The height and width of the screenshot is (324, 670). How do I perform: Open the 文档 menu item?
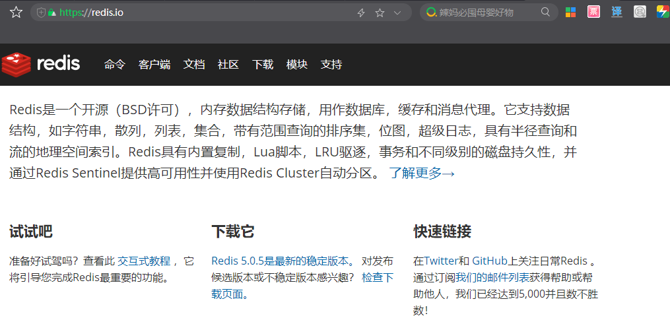tap(194, 65)
